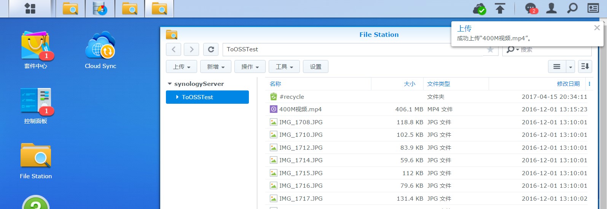The image size is (607, 209).
Task: Open the 上传 upload dropdown
Action: pyautogui.click(x=182, y=66)
